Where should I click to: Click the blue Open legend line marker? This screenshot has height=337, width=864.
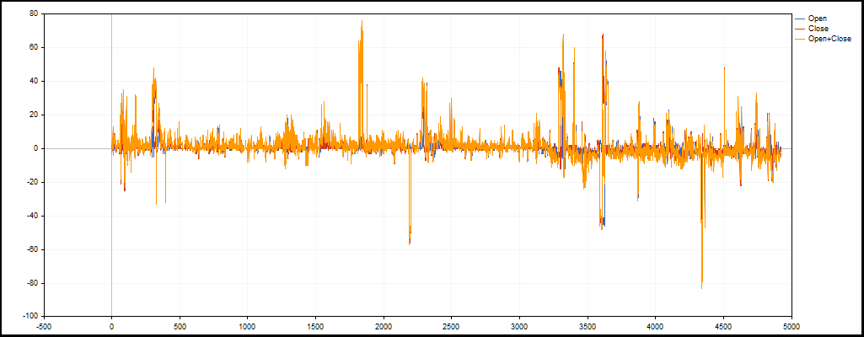tap(800, 19)
